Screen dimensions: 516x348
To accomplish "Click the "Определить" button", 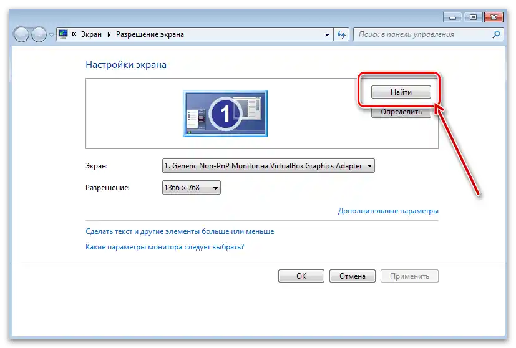I will [x=401, y=112].
